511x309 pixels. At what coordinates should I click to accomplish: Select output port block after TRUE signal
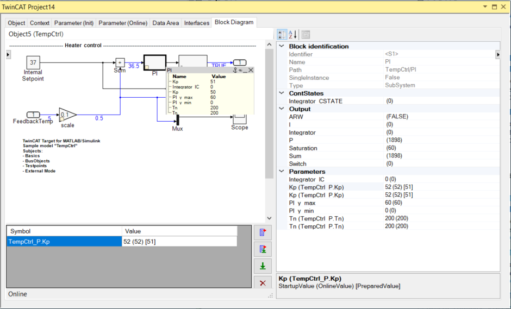pos(240,62)
